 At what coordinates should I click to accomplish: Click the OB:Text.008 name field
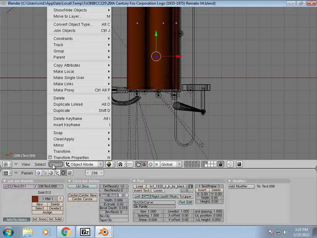51,186
